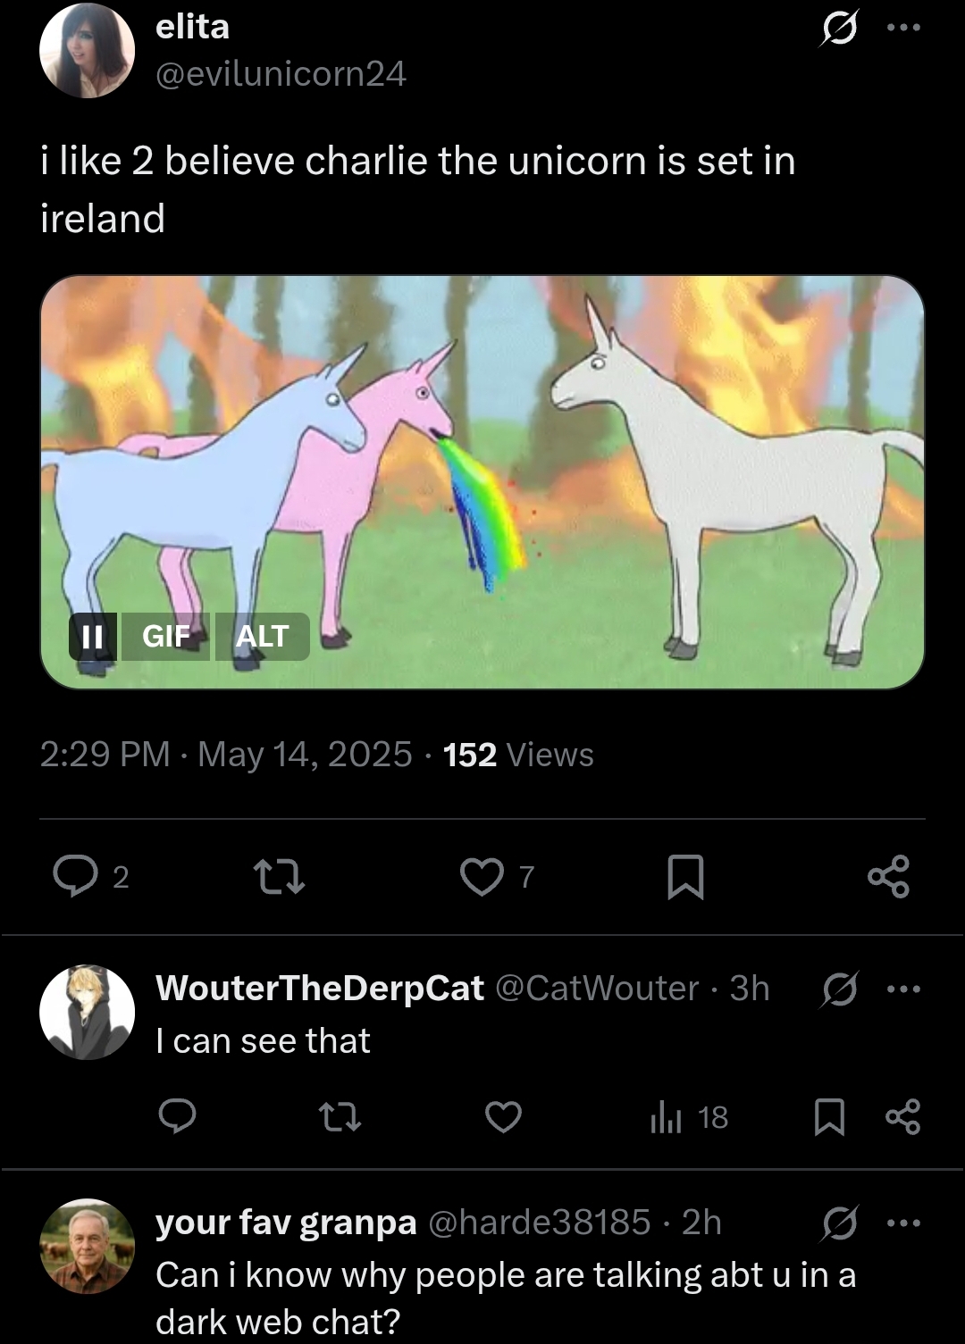The width and height of the screenshot is (965, 1344).
Task: Like elita's main post
Action: (482, 876)
